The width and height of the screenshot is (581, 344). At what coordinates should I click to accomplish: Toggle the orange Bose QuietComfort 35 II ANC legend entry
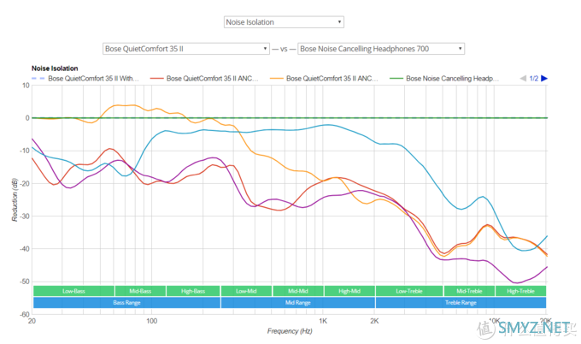coord(324,79)
